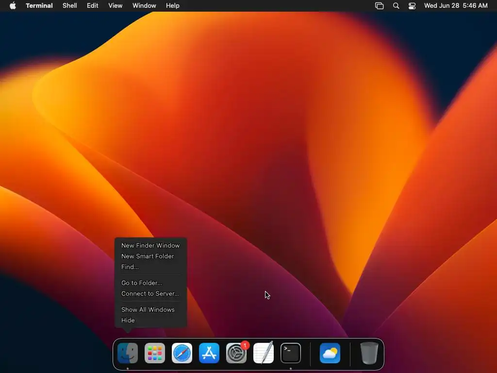Viewport: 497px width, 373px height.
Task: Open Spotlight search magnifier icon
Action: pos(396,6)
